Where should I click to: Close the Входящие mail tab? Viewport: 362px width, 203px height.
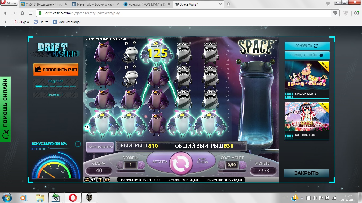coord(66,4)
